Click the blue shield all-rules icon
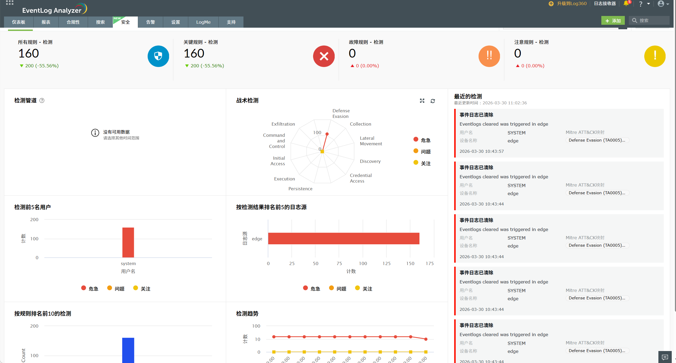The width and height of the screenshot is (676, 363). (158, 56)
